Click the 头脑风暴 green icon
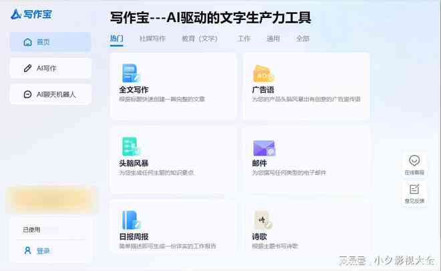441x271 pixels. (x=131, y=146)
